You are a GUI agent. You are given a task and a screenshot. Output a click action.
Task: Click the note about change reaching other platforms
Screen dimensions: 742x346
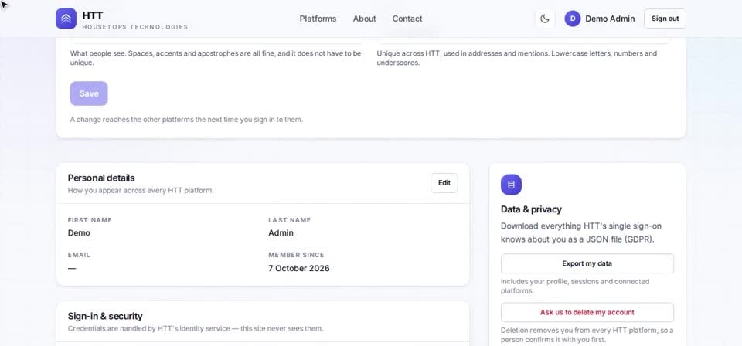pyautogui.click(x=186, y=120)
